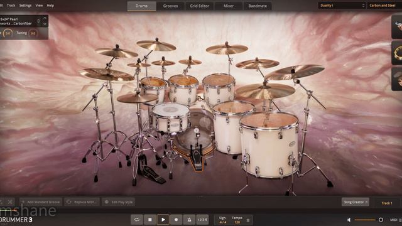Toggle the metronome icon
Viewport: 402px width, 226px height.
click(189, 220)
